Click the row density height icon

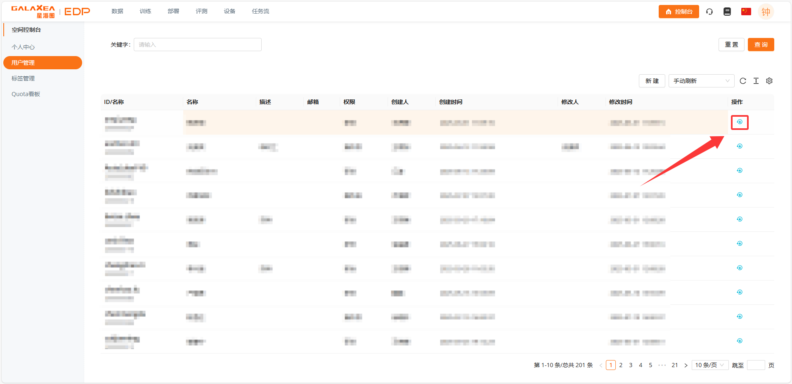pyautogui.click(x=756, y=81)
